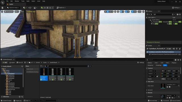
Task: Toggle world/local coordinate space globe icon
Action: point(115,12)
